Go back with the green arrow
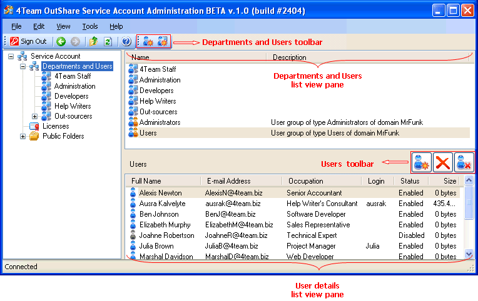 pos(61,41)
